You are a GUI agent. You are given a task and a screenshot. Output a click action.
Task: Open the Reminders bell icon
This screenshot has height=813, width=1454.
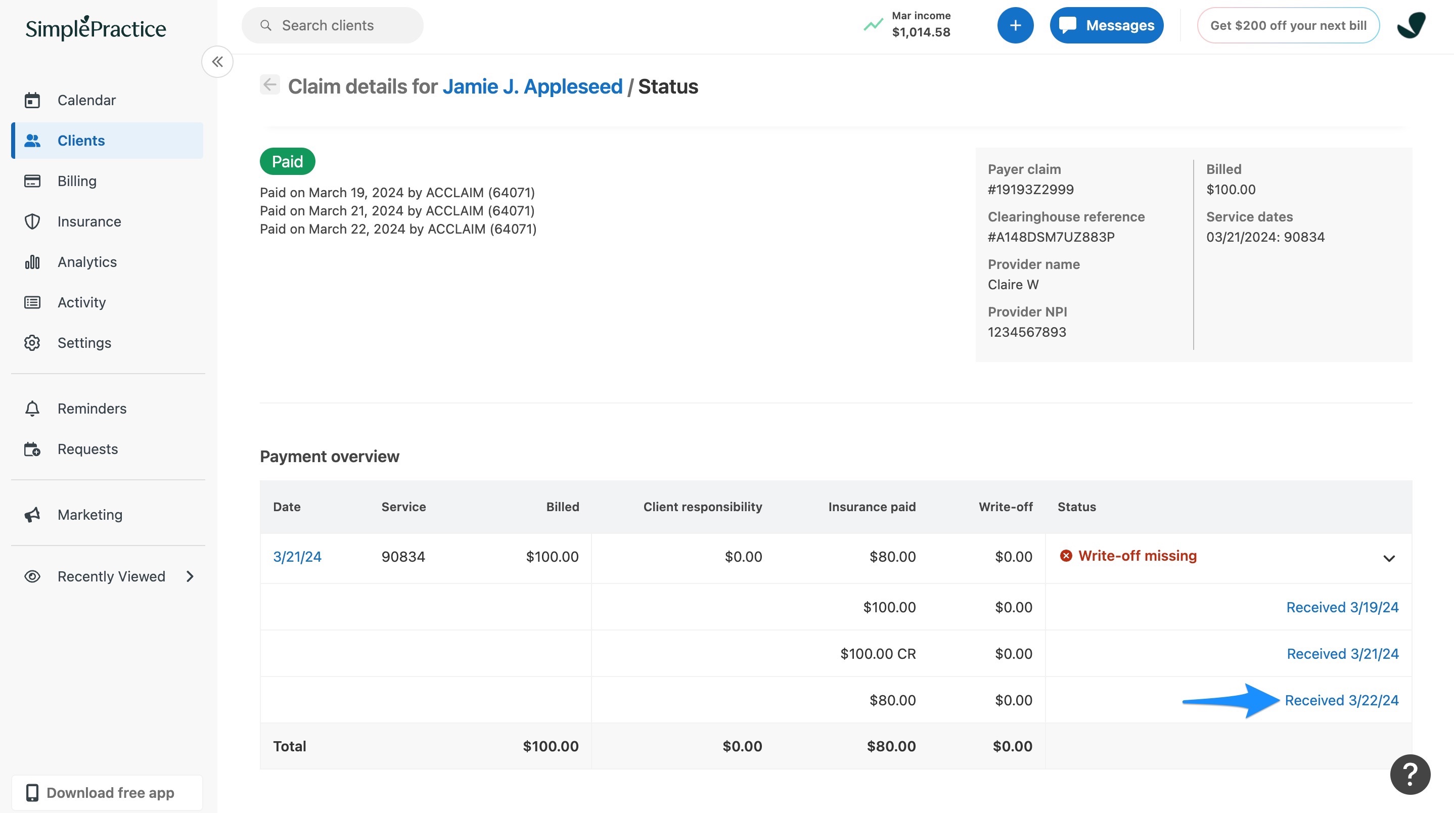pyautogui.click(x=32, y=408)
